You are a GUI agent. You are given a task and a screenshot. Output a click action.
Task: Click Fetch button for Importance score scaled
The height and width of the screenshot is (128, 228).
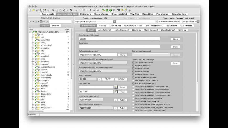[x=122, y=100]
